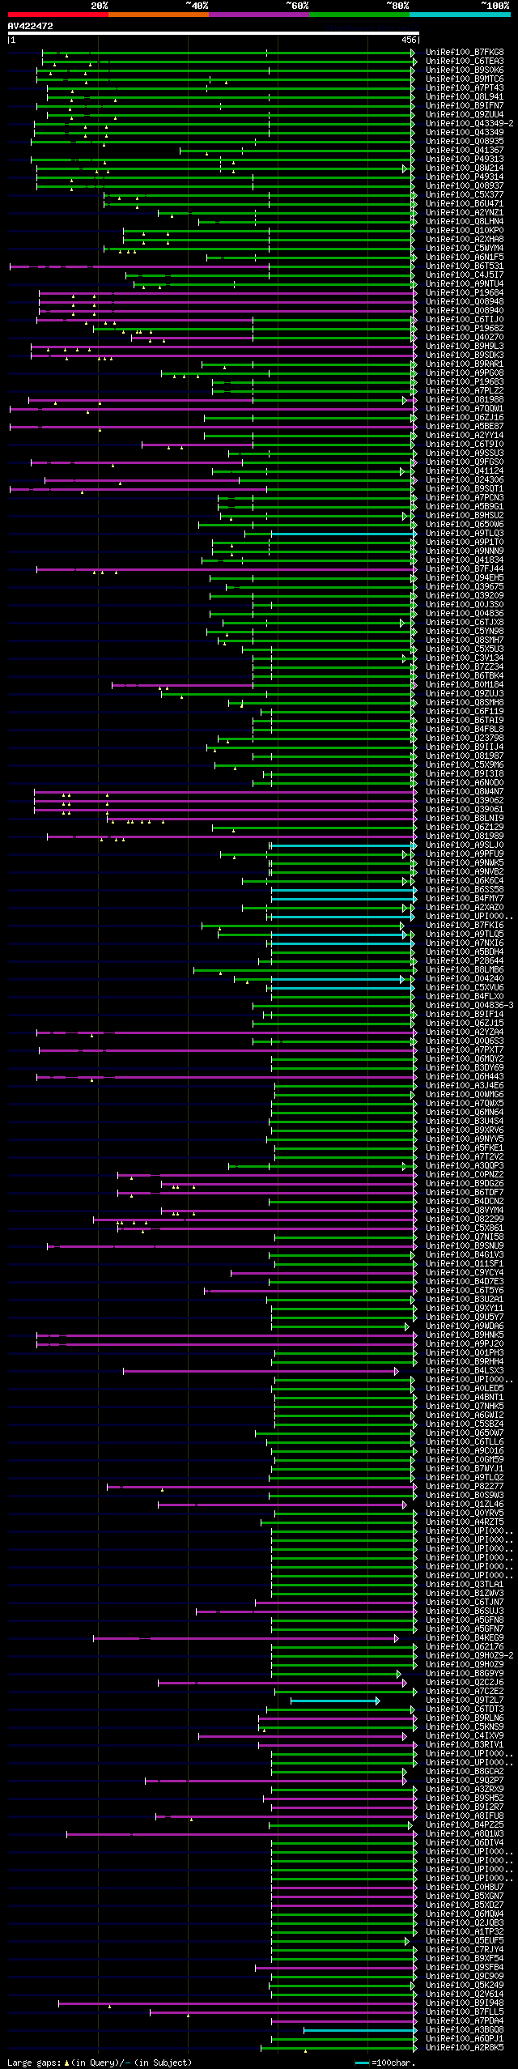The width and height of the screenshot is (518, 2069).
Task: Click the orange ~40% identity legend segment
Action: click(159, 15)
